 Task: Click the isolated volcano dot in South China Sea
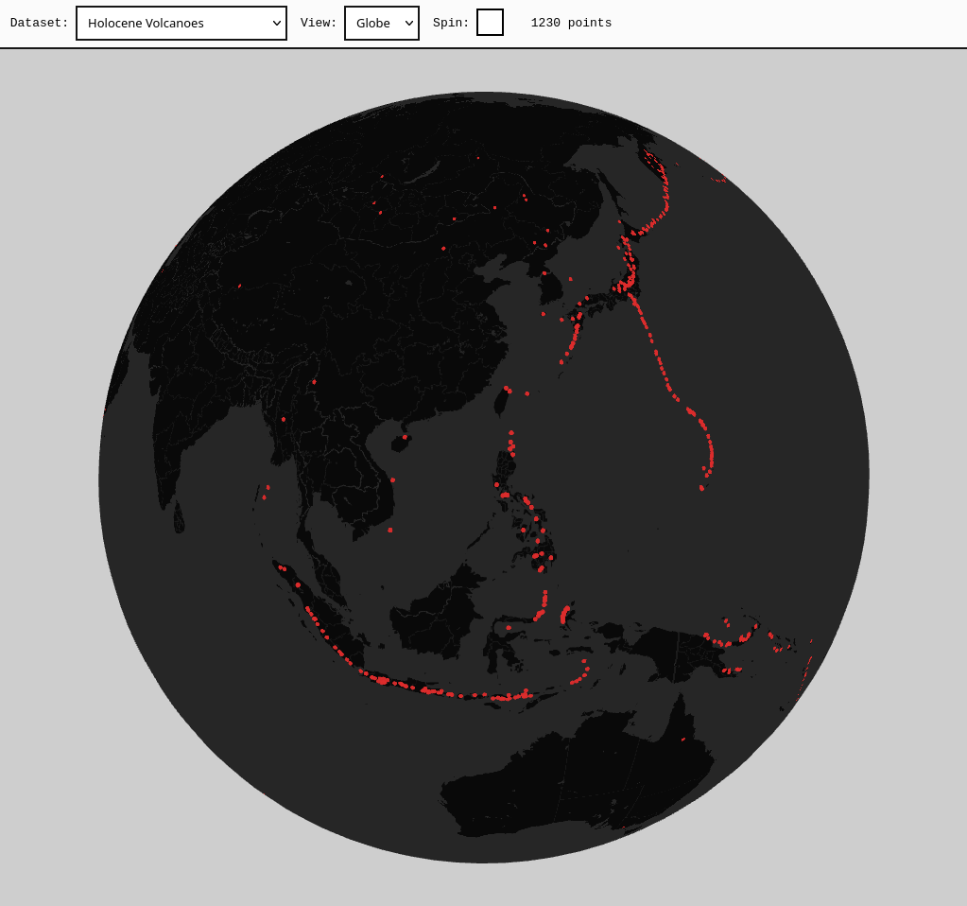tap(389, 530)
